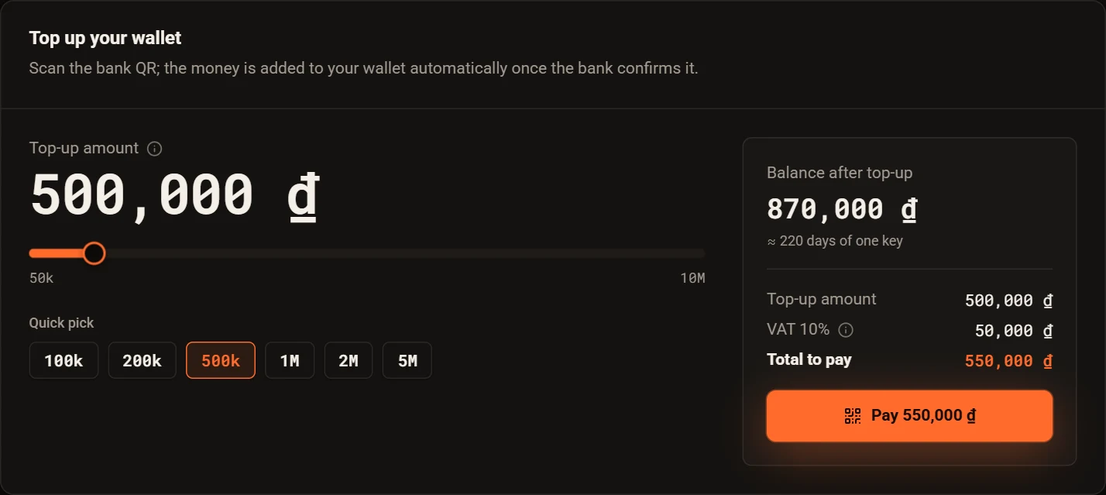Screen dimensions: 1106x495
Task: Click the orange slider handle
Action: (x=94, y=253)
